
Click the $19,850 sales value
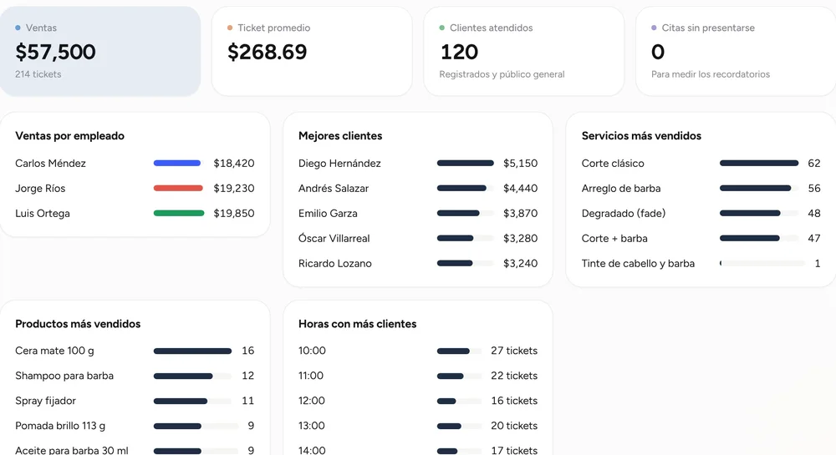tap(234, 214)
